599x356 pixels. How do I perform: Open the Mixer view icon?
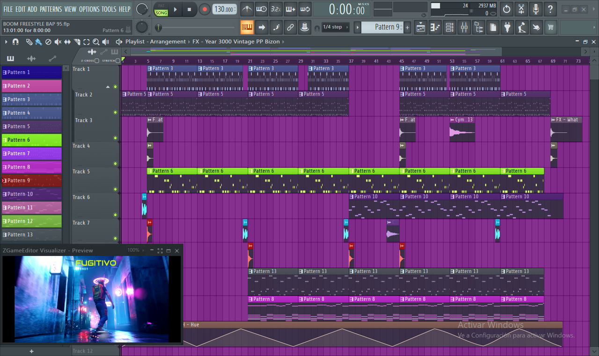point(464,28)
